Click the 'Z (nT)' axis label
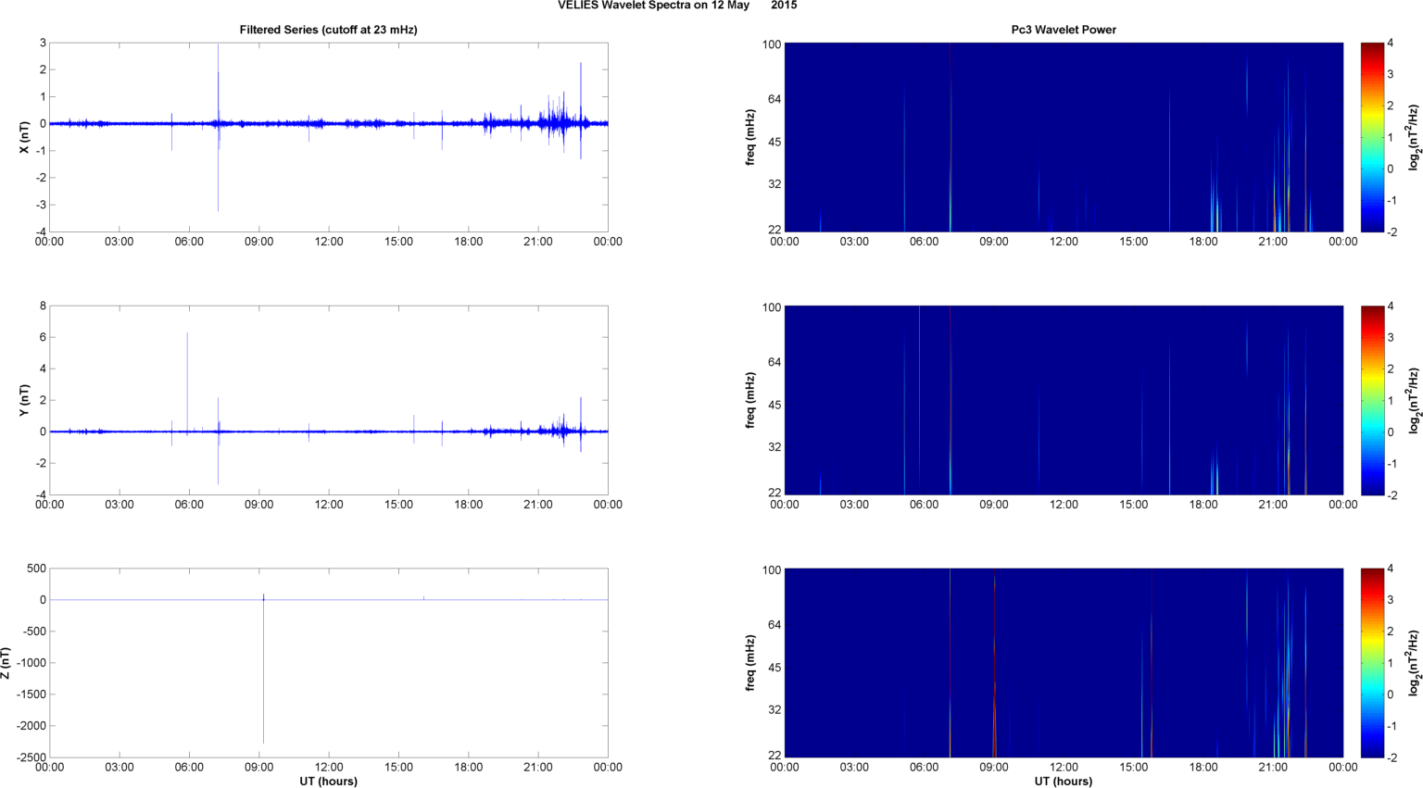1423x788 pixels. point(6,663)
